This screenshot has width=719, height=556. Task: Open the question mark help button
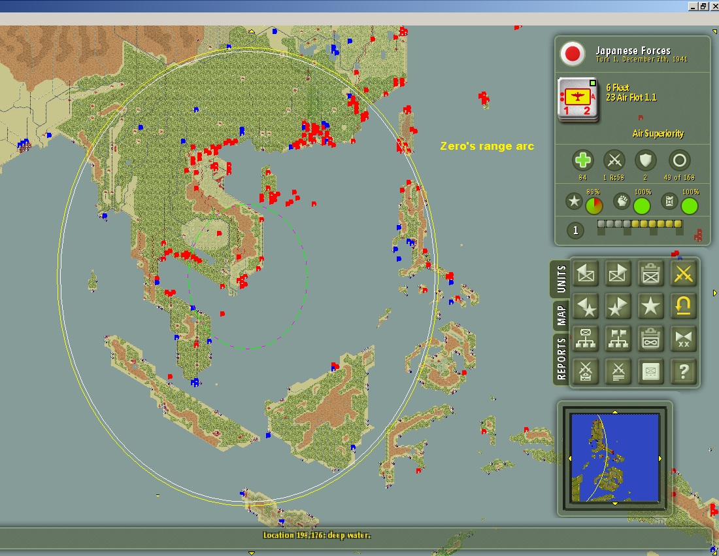(x=683, y=371)
